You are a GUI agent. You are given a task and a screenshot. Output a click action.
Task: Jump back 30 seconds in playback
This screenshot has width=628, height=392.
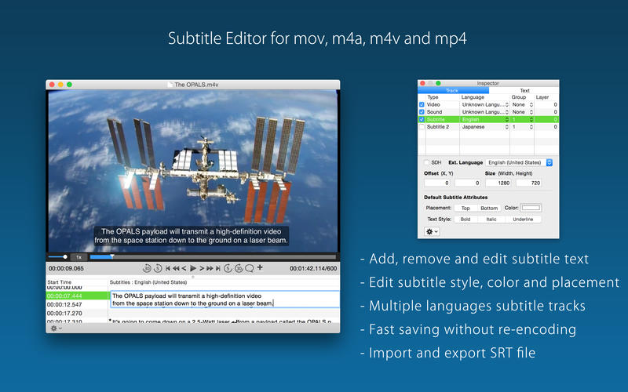(147, 268)
